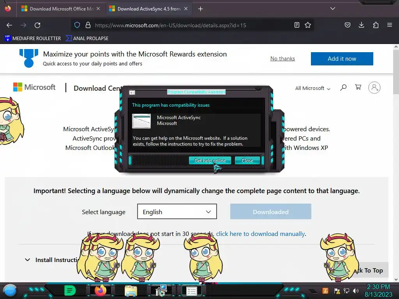This screenshot has height=299, width=399.
Task: Open the shopping cart icon
Action: click(x=358, y=87)
